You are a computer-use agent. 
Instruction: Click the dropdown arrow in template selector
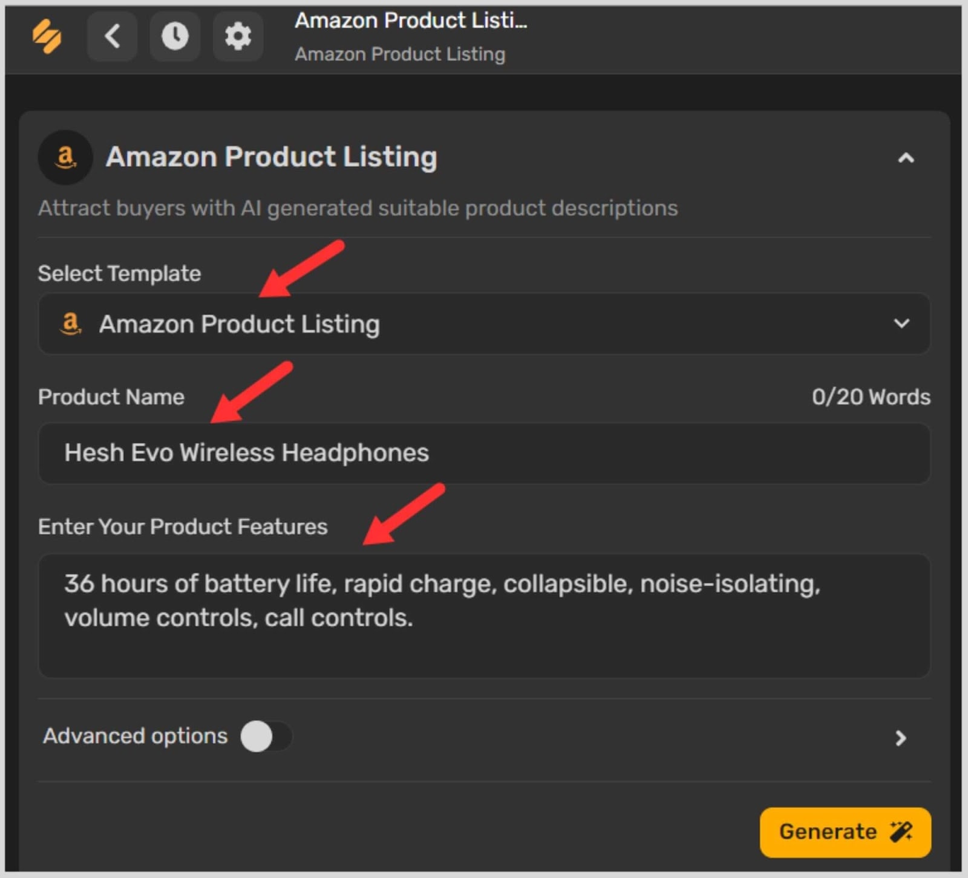(901, 324)
